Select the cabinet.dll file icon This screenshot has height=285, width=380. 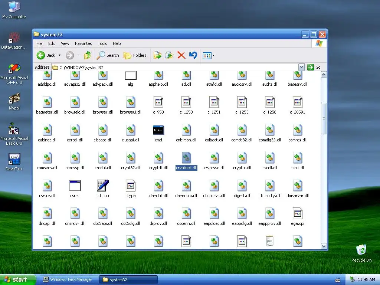tap(47, 130)
